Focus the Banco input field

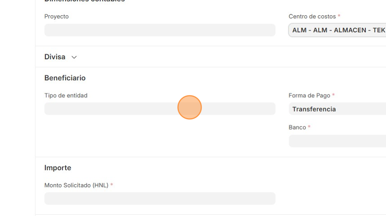[337, 141]
